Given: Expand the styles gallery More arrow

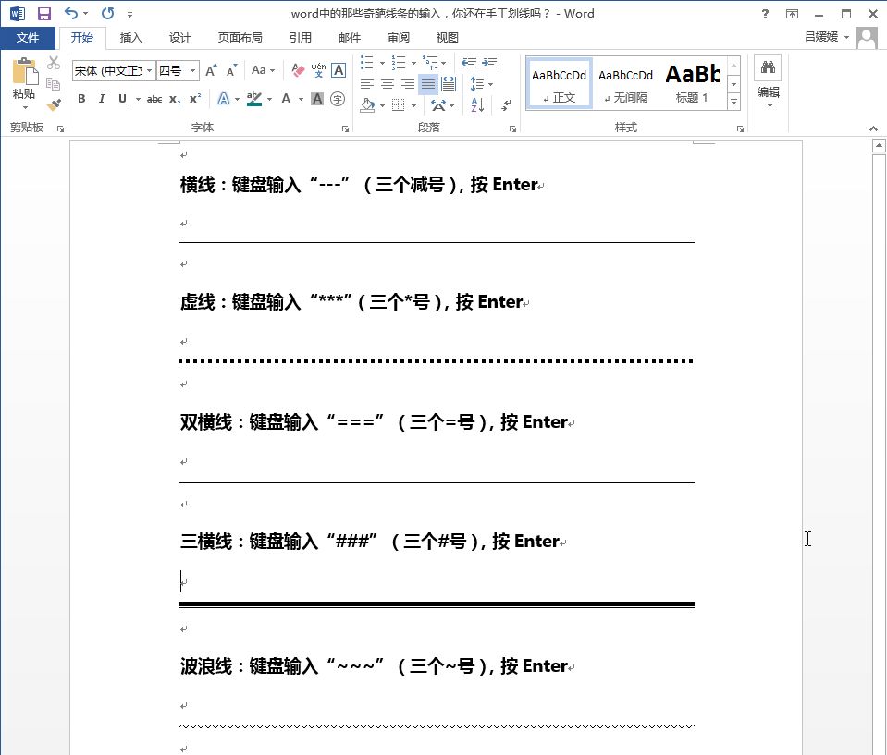Looking at the screenshot, I should [733, 103].
